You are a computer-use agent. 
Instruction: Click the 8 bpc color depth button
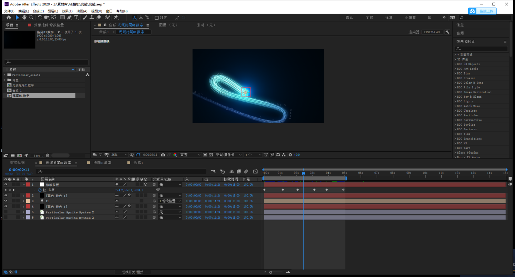(x=37, y=155)
